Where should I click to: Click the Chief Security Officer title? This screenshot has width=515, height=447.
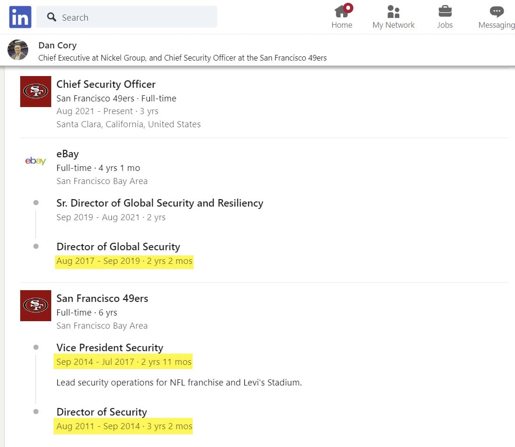(x=106, y=85)
